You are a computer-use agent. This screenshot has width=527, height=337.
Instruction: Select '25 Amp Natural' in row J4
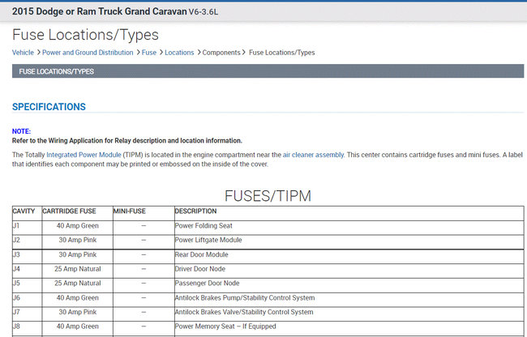pos(78,269)
